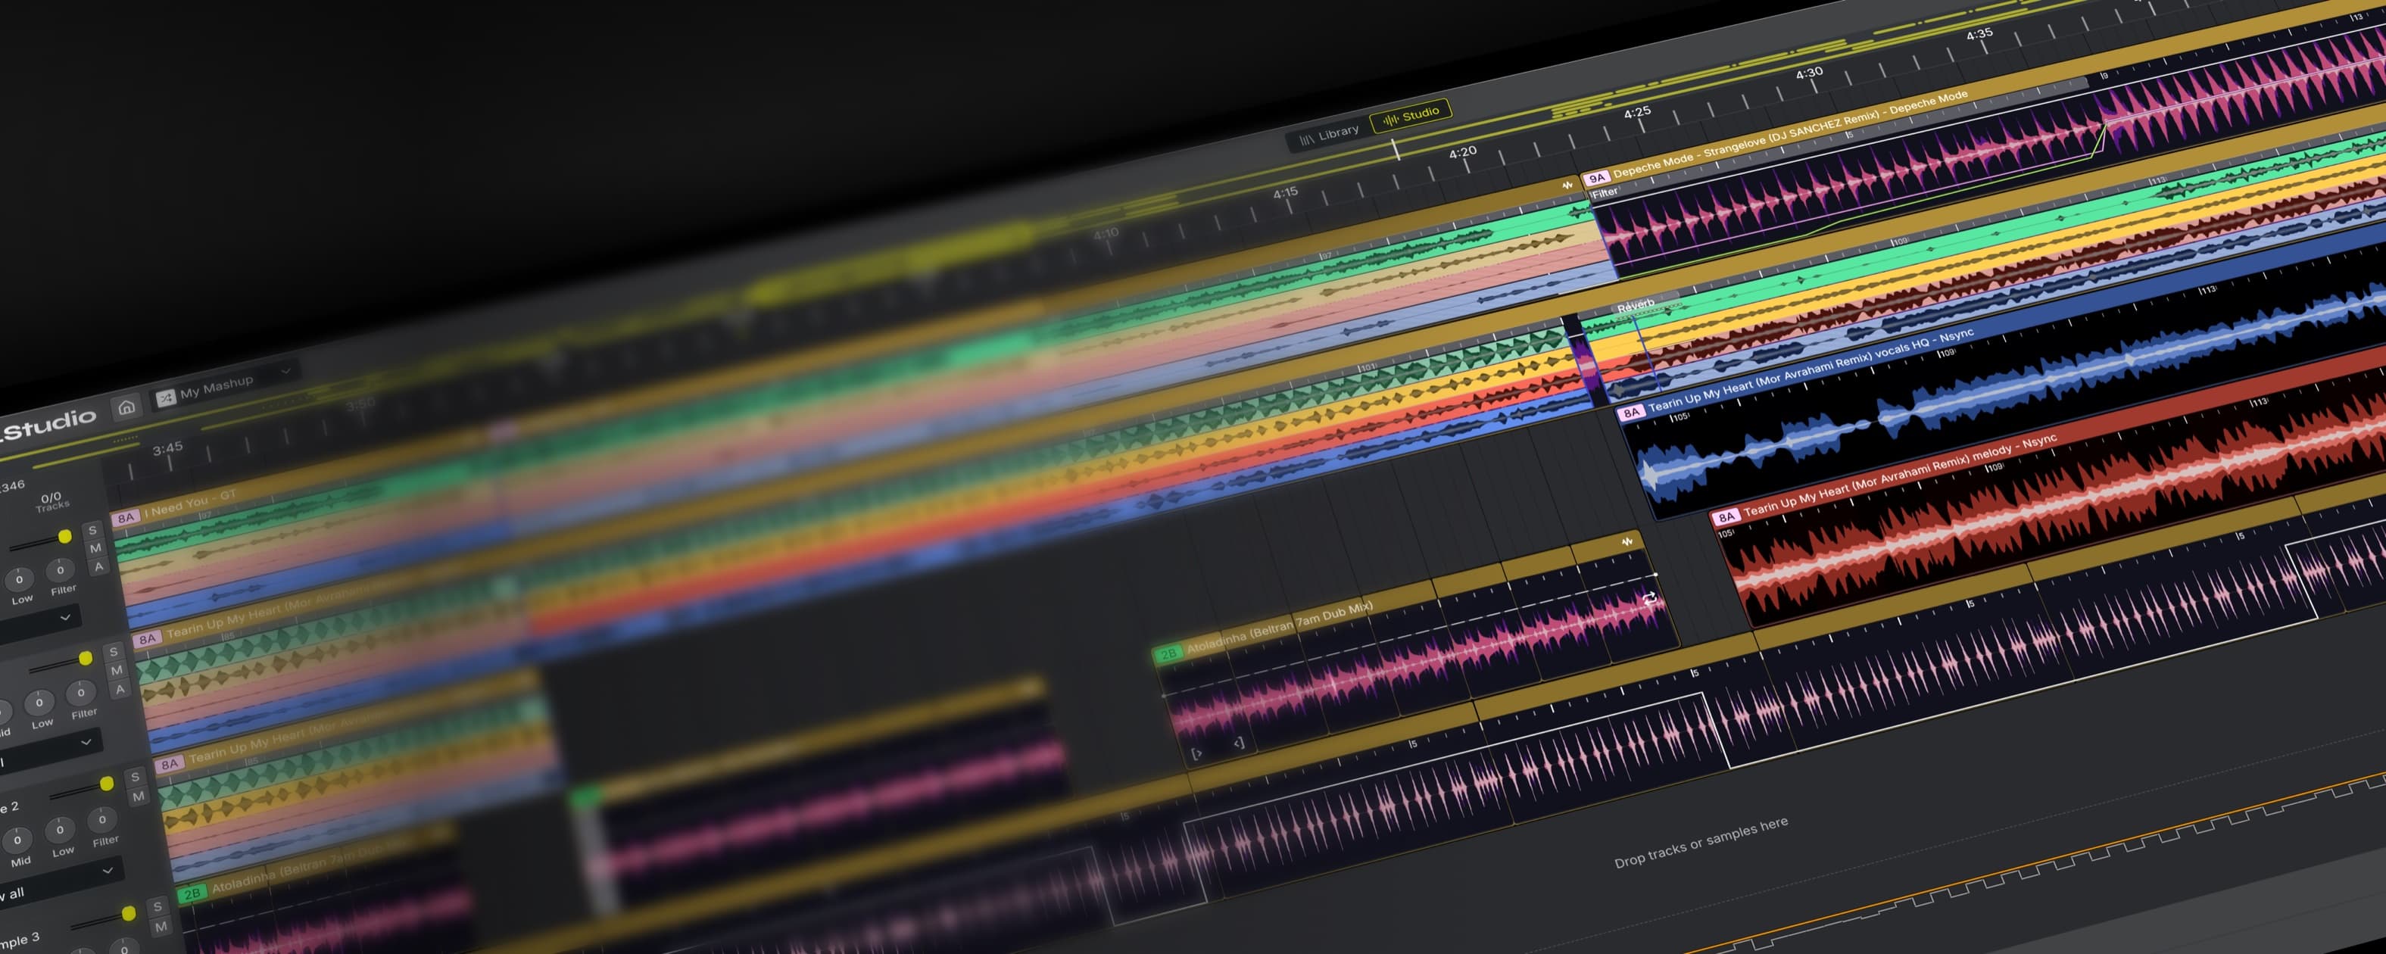This screenshot has width=2386, height=954.
Task: Click the 8A key badge on melody clip
Action: (x=1726, y=518)
